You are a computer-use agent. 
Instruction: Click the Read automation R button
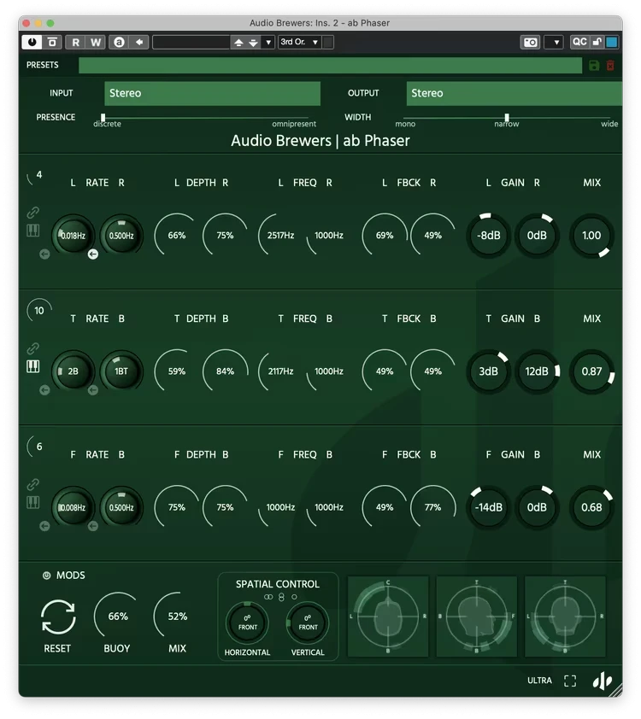click(x=75, y=42)
